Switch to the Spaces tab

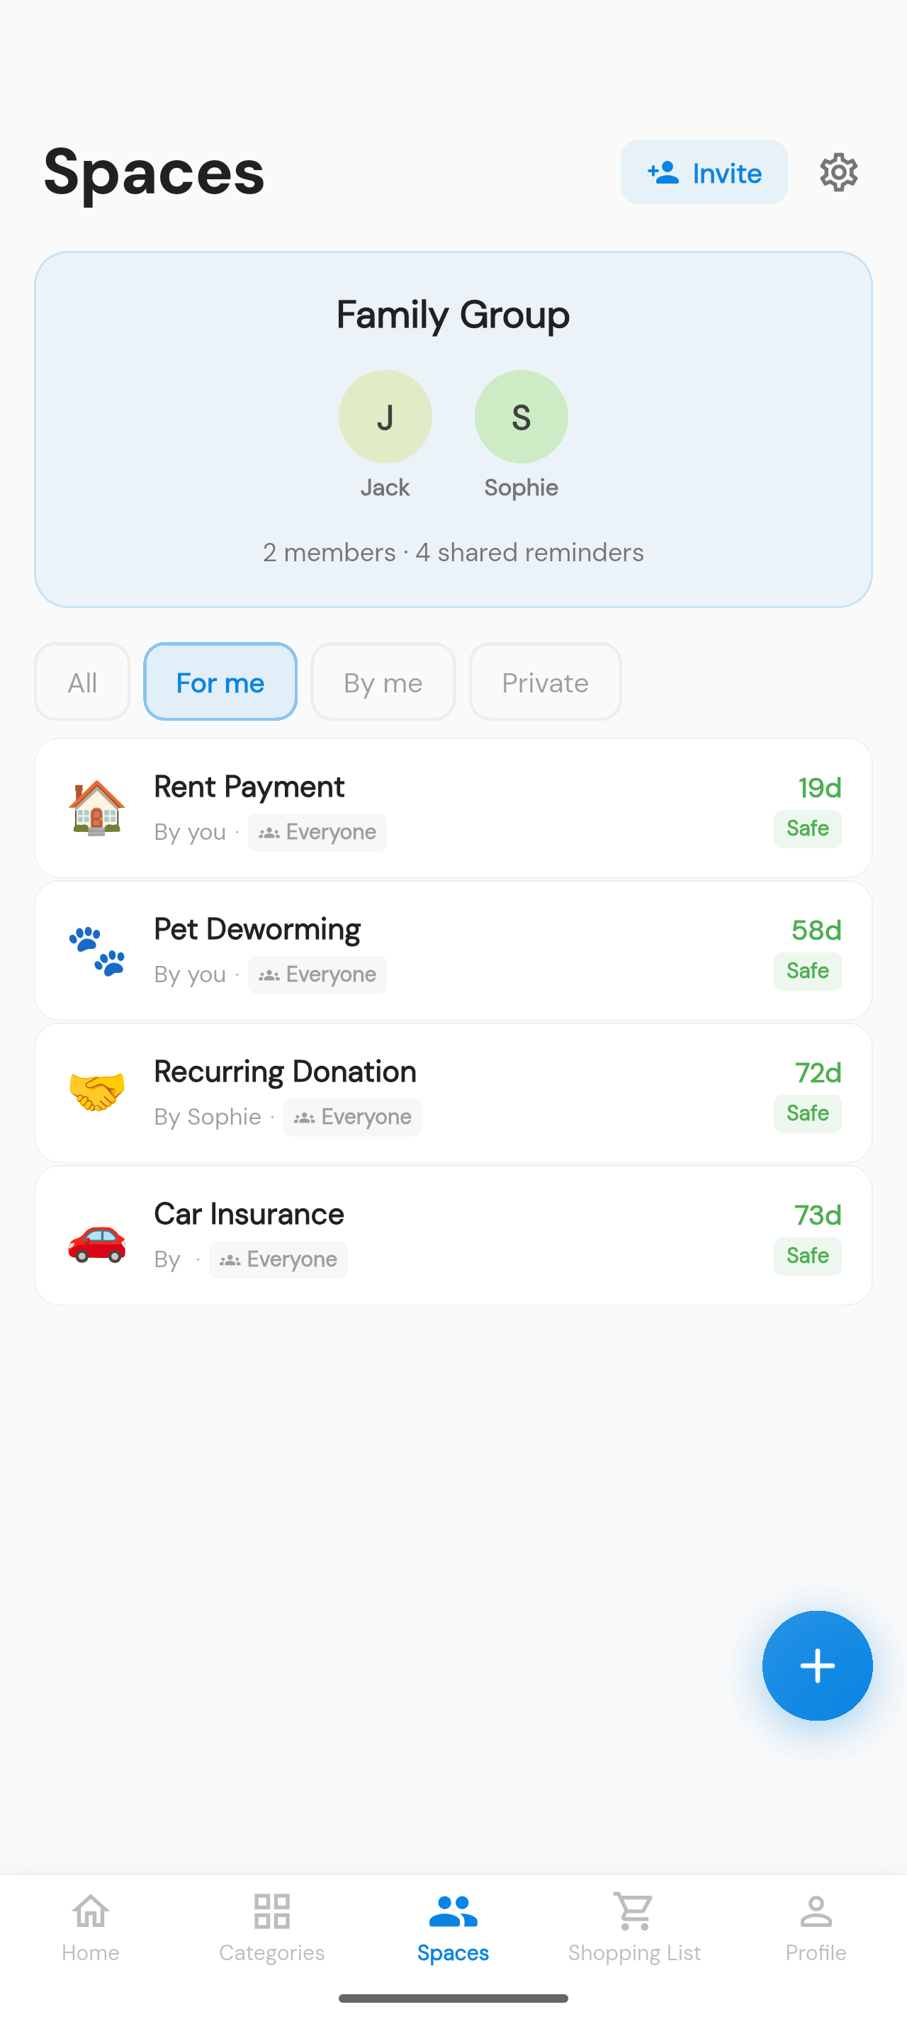453,1927
